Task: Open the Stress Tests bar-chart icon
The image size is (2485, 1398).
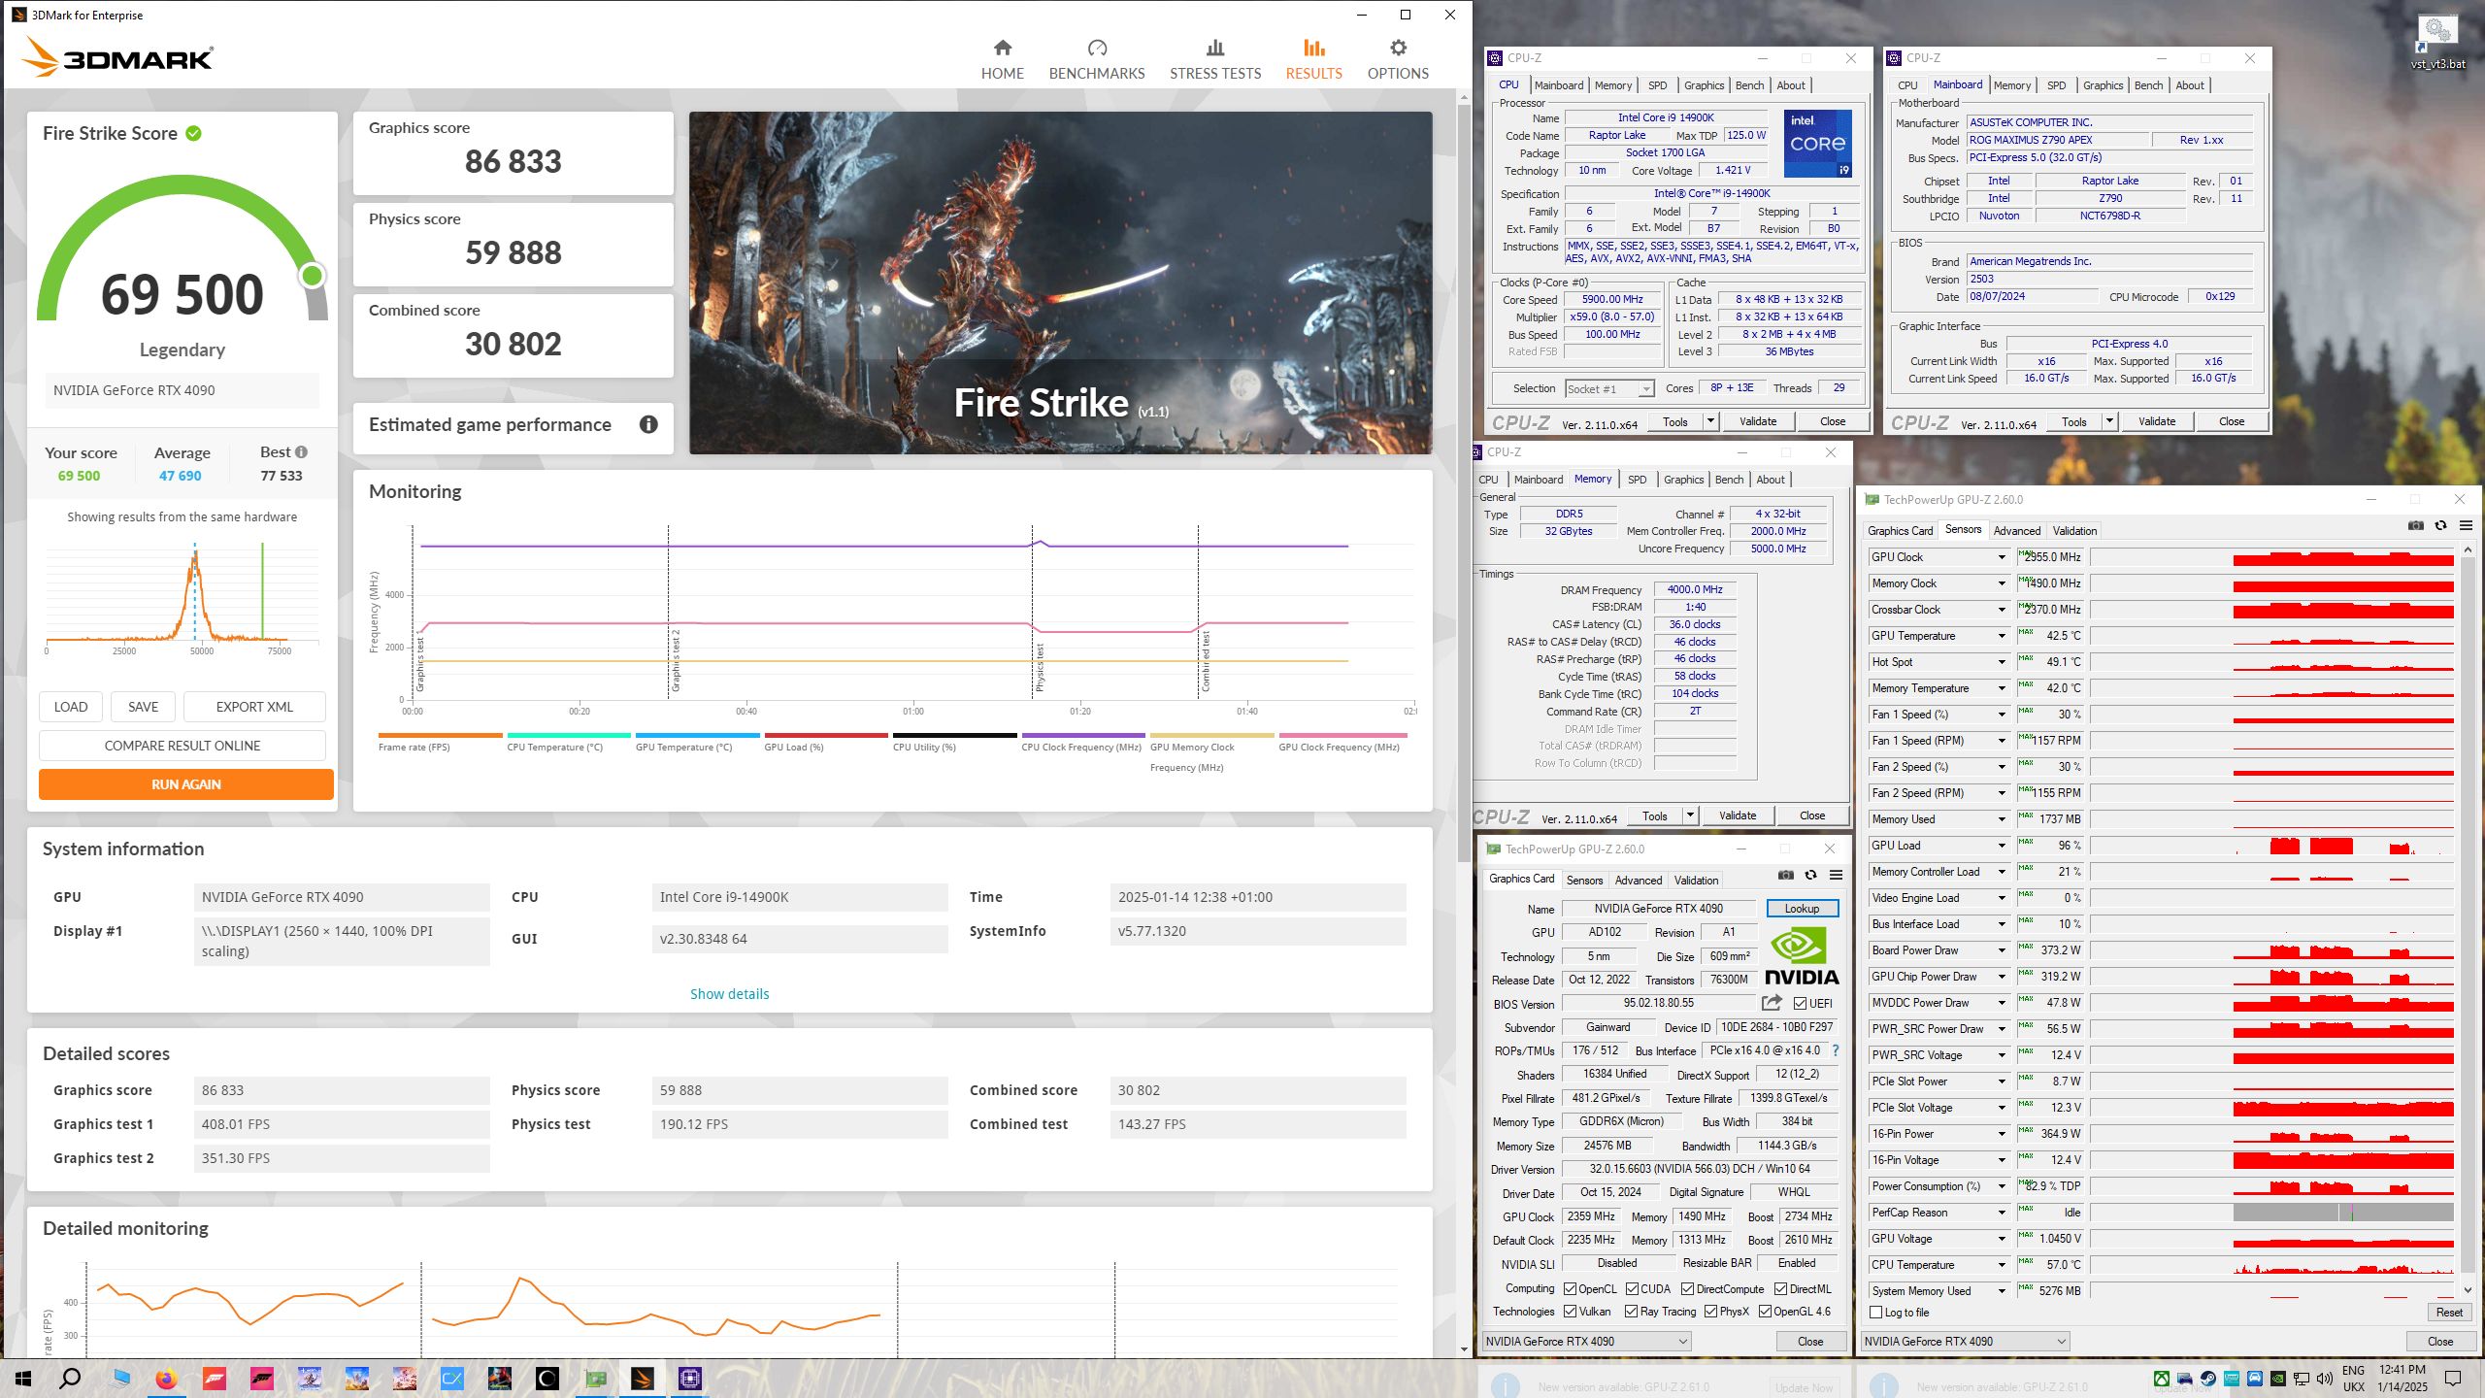Action: point(1215,48)
